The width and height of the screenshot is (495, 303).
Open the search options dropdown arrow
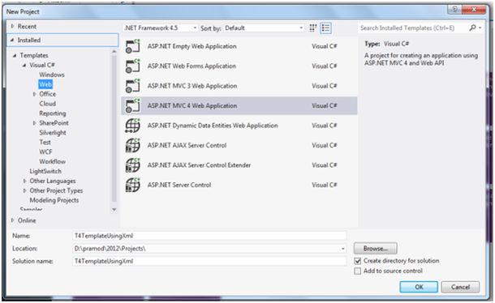pos(480,28)
